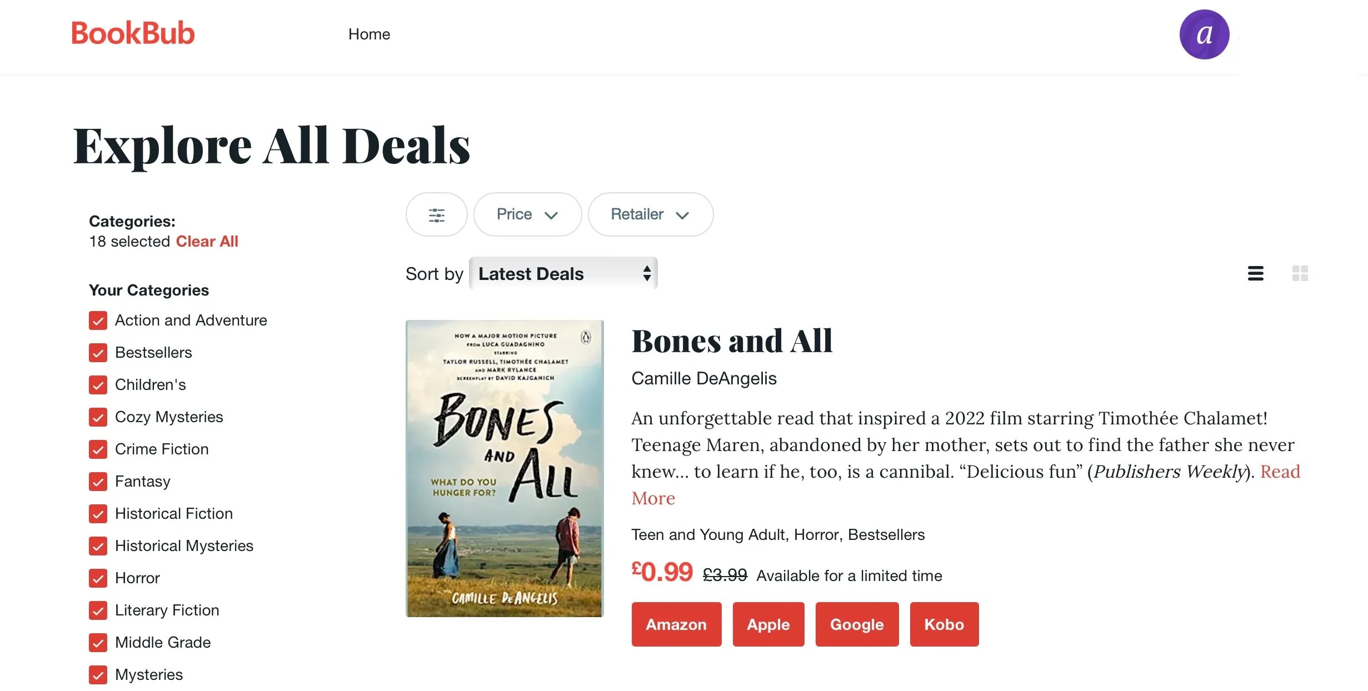This screenshot has width=1368, height=691.
Task: Disable the Children's category filter
Action: 98,385
